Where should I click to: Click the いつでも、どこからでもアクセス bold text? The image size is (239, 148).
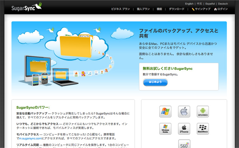point(37,124)
